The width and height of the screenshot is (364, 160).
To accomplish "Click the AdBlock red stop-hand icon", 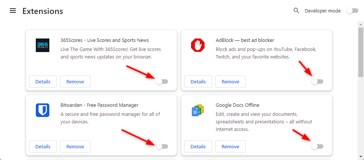I will point(198,45).
